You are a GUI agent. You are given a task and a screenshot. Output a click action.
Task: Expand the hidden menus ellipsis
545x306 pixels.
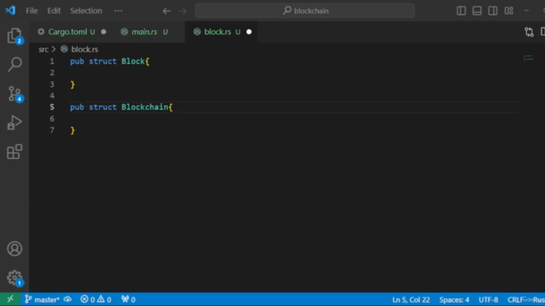point(118,11)
